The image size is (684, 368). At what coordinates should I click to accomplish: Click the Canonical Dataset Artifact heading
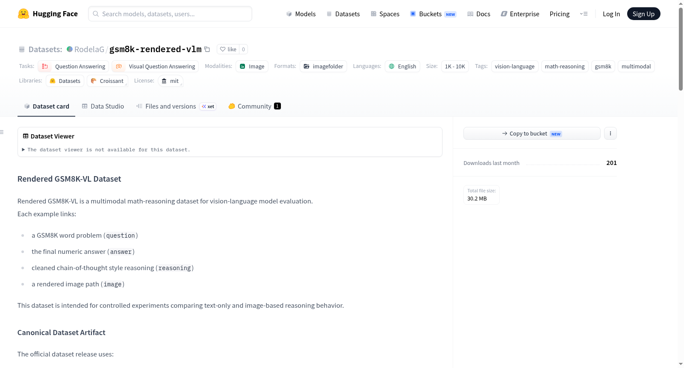(61, 333)
